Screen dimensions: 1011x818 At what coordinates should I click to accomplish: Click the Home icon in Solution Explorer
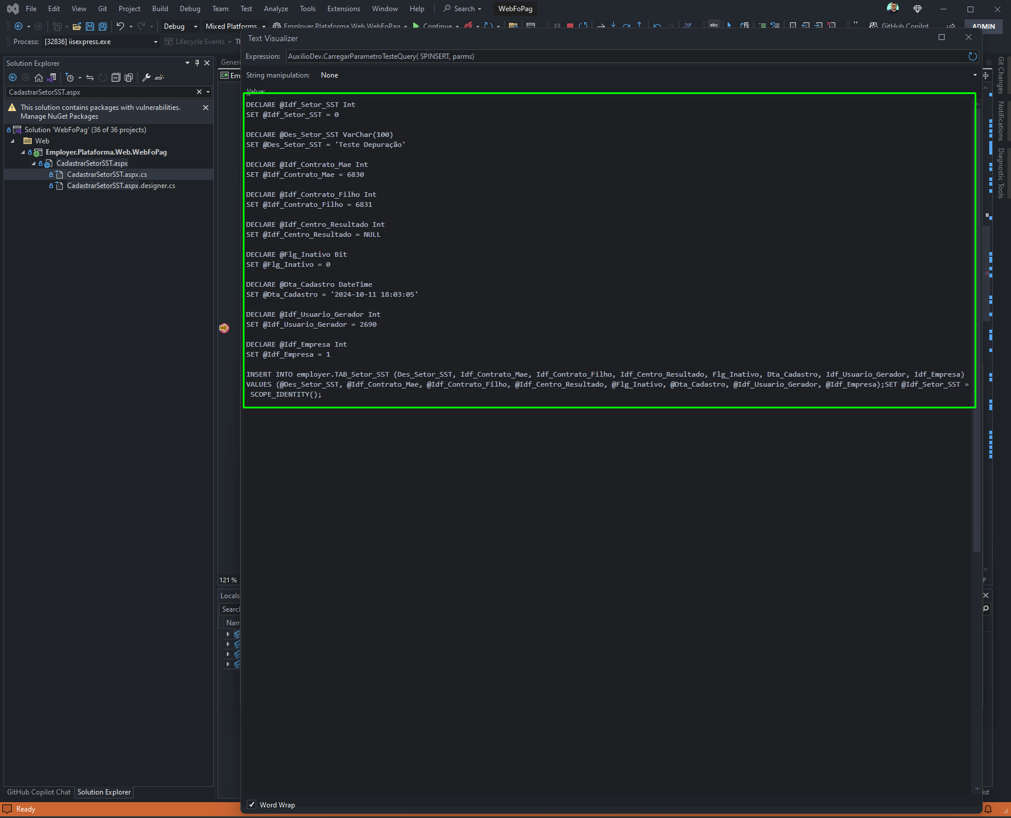39,78
